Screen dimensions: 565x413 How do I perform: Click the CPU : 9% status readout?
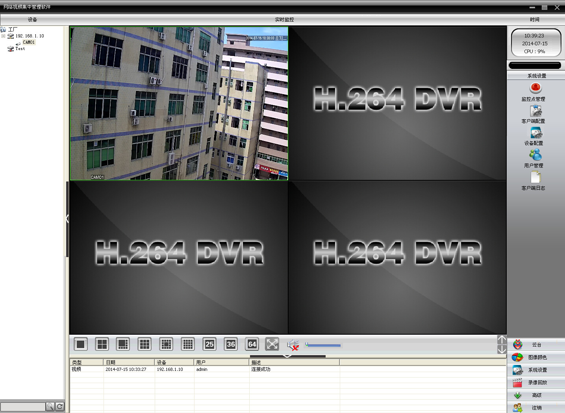[x=535, y=52]
